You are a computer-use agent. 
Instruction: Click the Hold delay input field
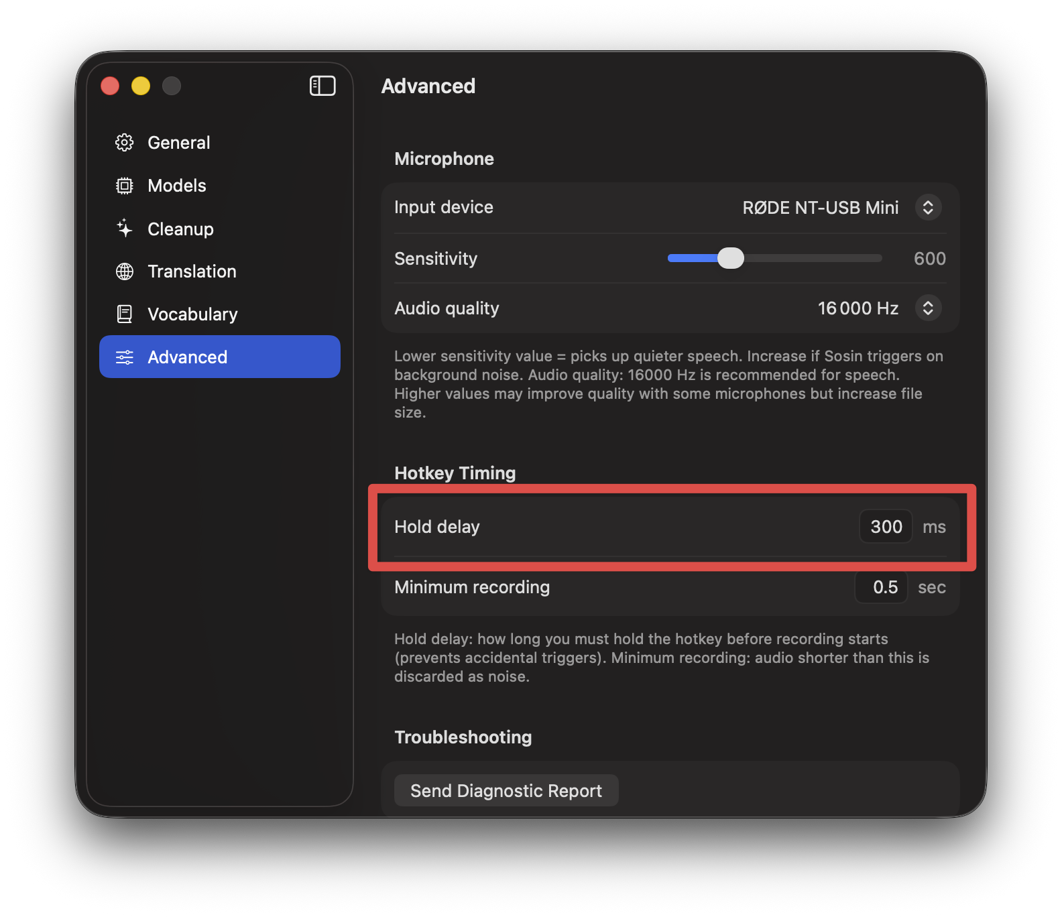click(x=886, y=527)
